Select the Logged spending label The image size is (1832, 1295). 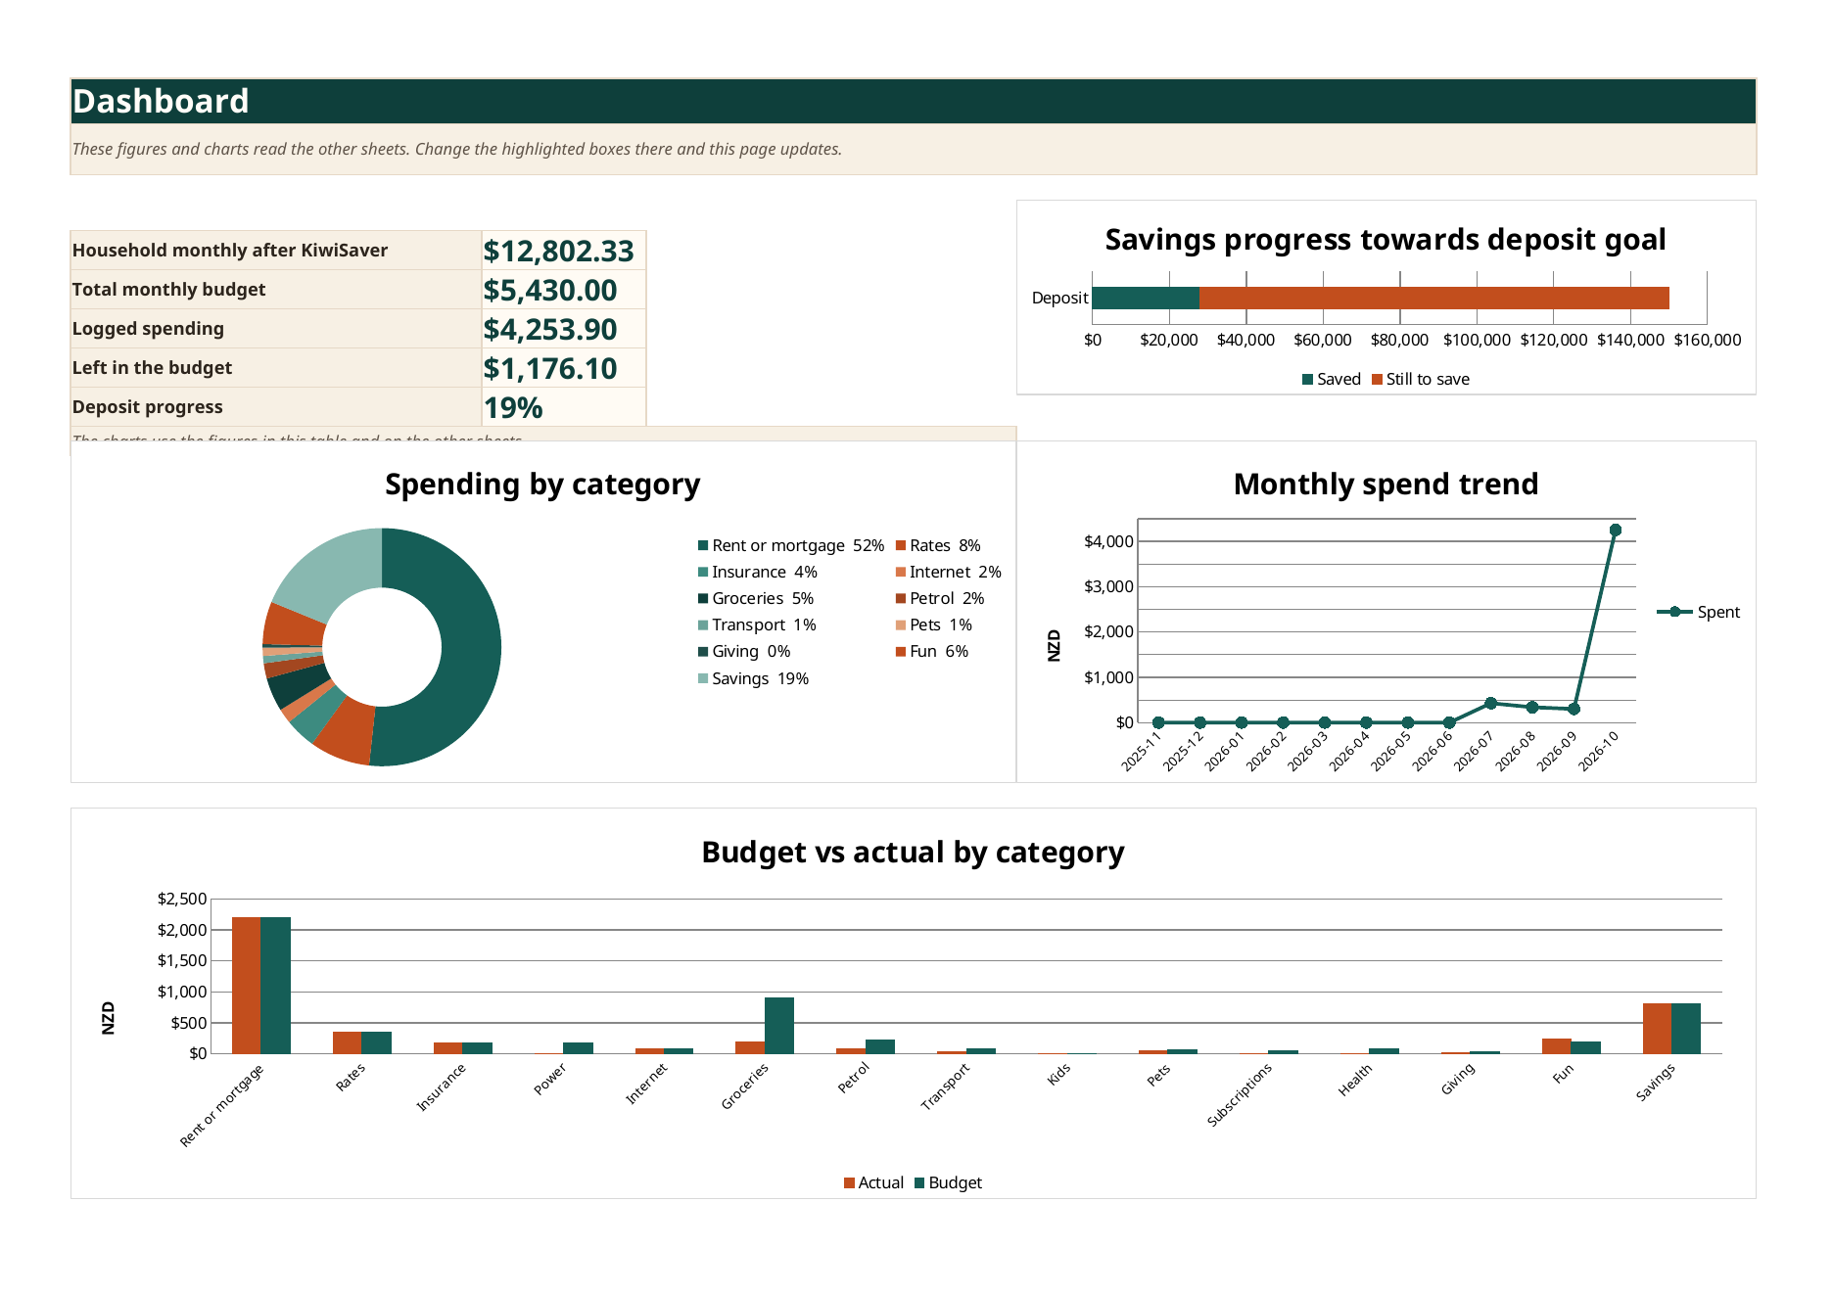(148, 329)
